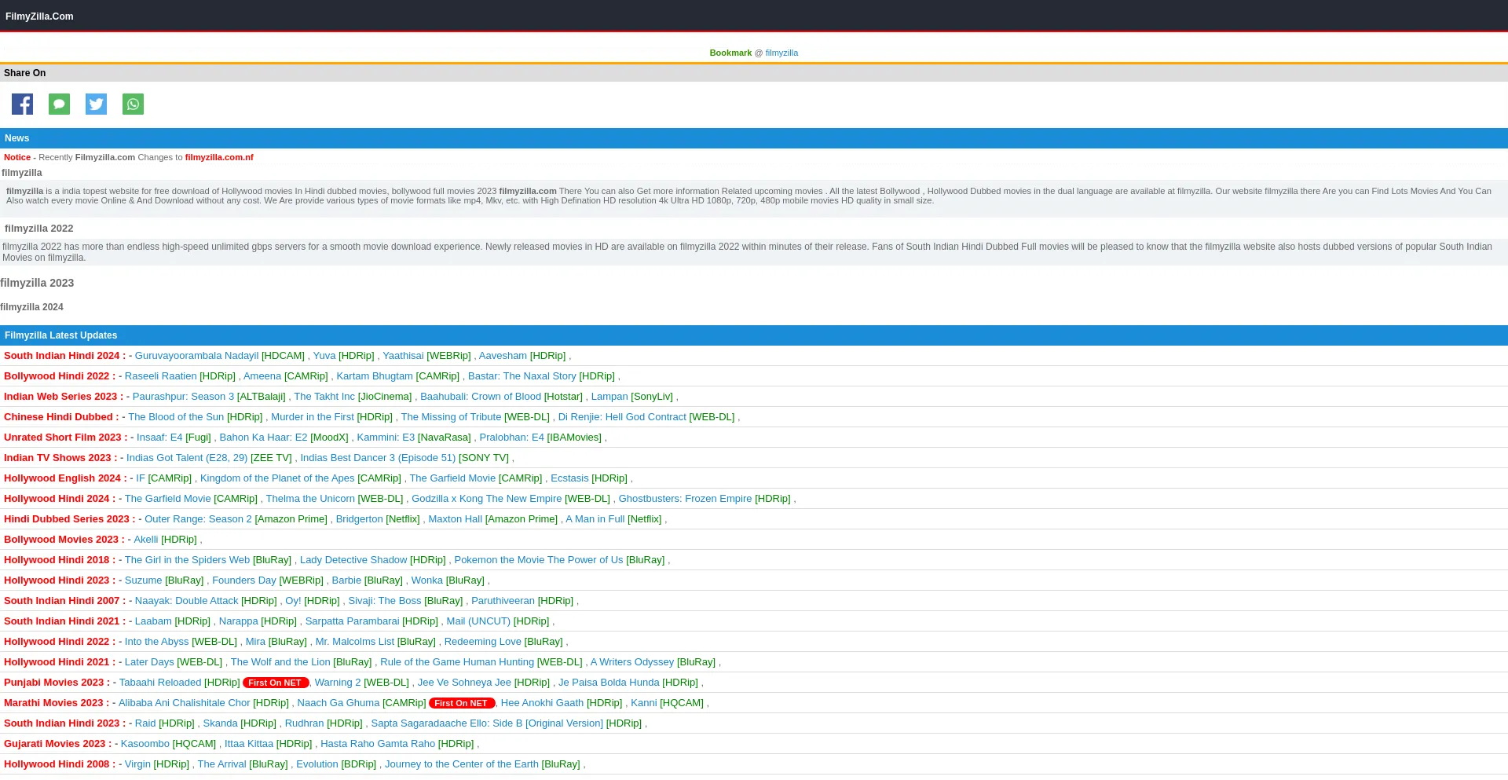Image resolution: width=1508 pixels, height=780 pixels.
Task: Open Yuva HDRip movie link
Action: tap(324, 356)
